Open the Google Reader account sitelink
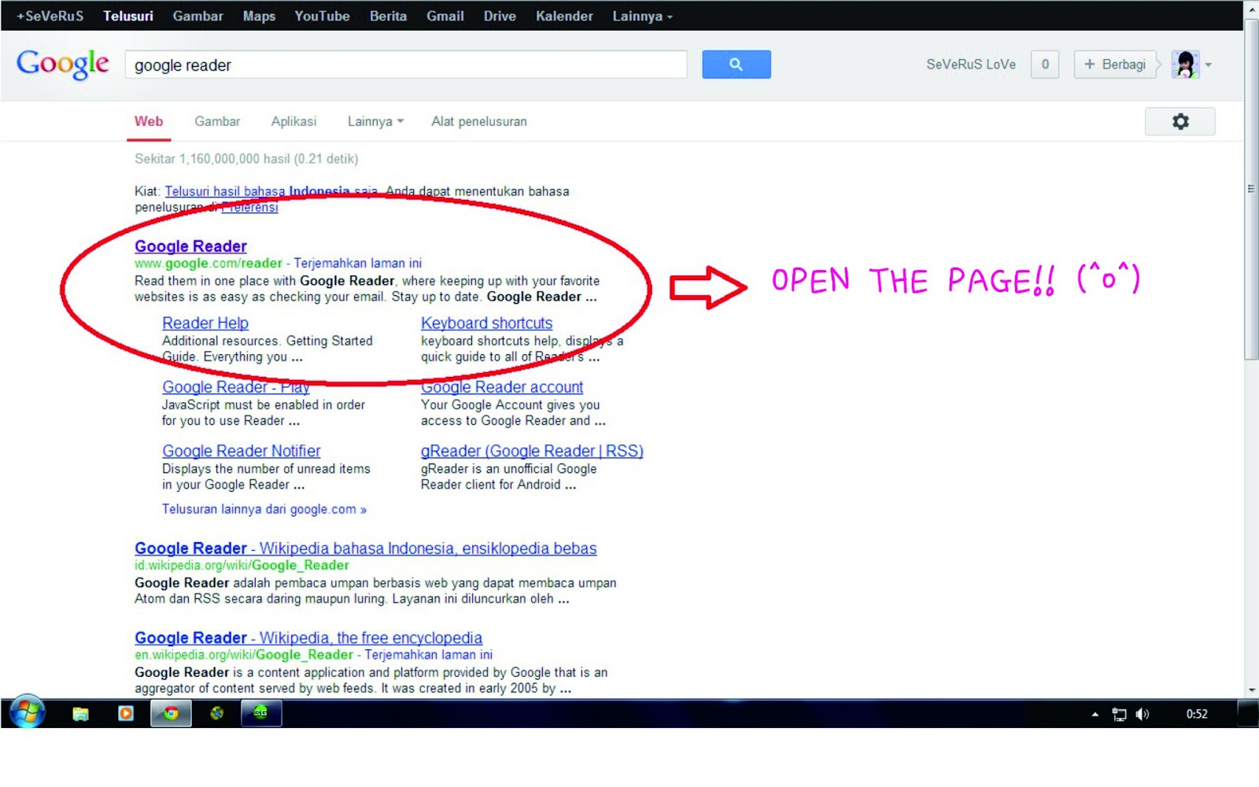Screen dimensions: 1259x787 click(502, 386)
